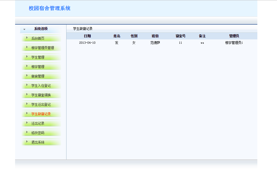Screen dimensions: 277x173
Task: Select date cell 2013-04-10
Action: (87, 43)
